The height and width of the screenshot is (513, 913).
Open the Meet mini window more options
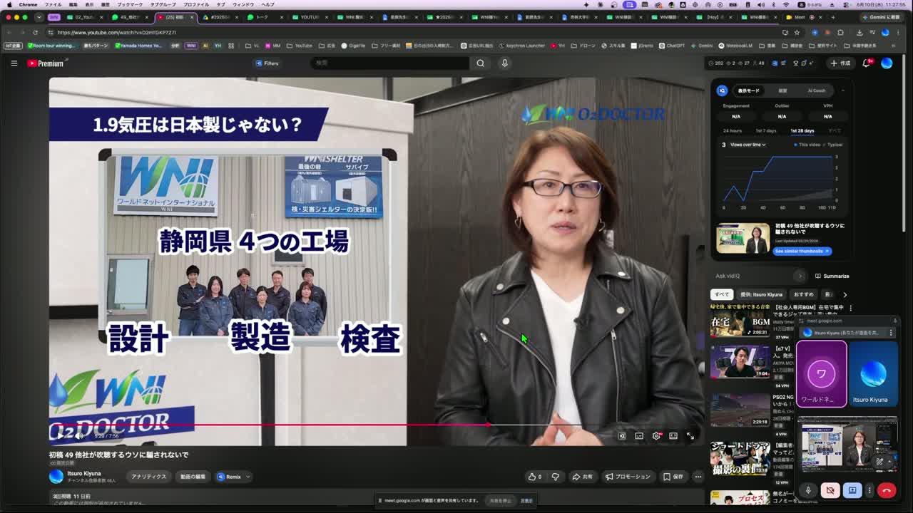869,490
